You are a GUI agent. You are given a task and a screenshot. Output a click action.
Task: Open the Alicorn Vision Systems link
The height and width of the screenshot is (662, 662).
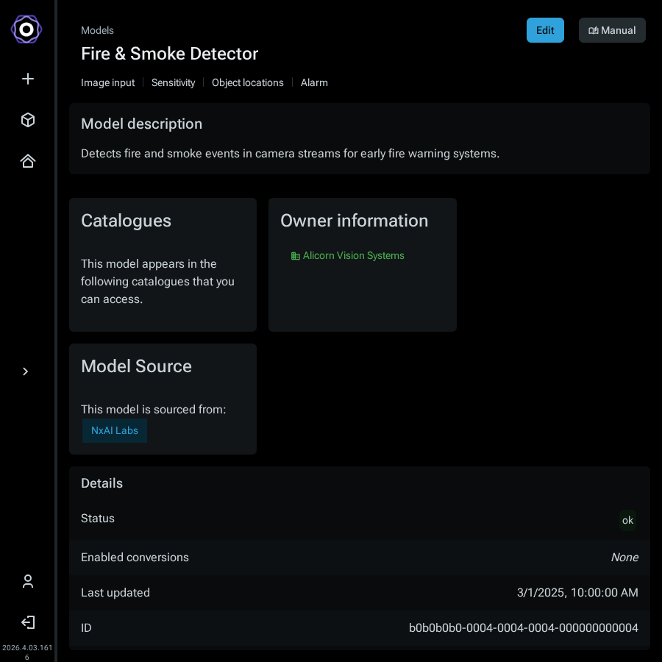click(x=353, y=255)
